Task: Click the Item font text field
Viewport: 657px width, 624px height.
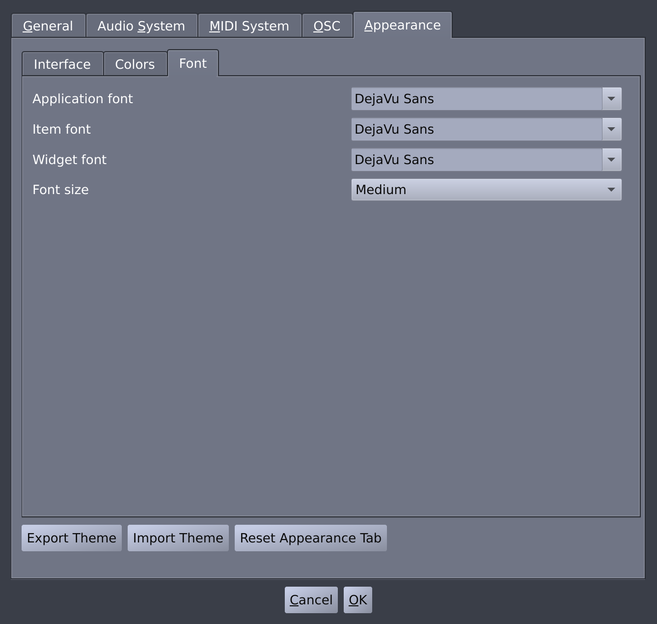Action: [x=476, y=129]
